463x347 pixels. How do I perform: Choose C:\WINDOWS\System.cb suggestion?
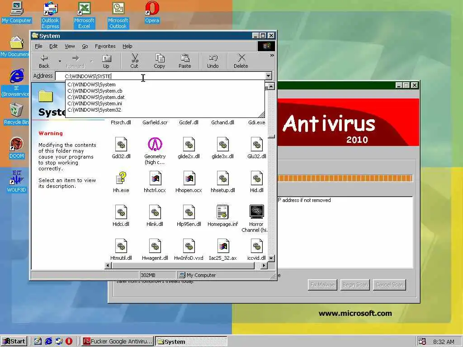click(165, 91)
